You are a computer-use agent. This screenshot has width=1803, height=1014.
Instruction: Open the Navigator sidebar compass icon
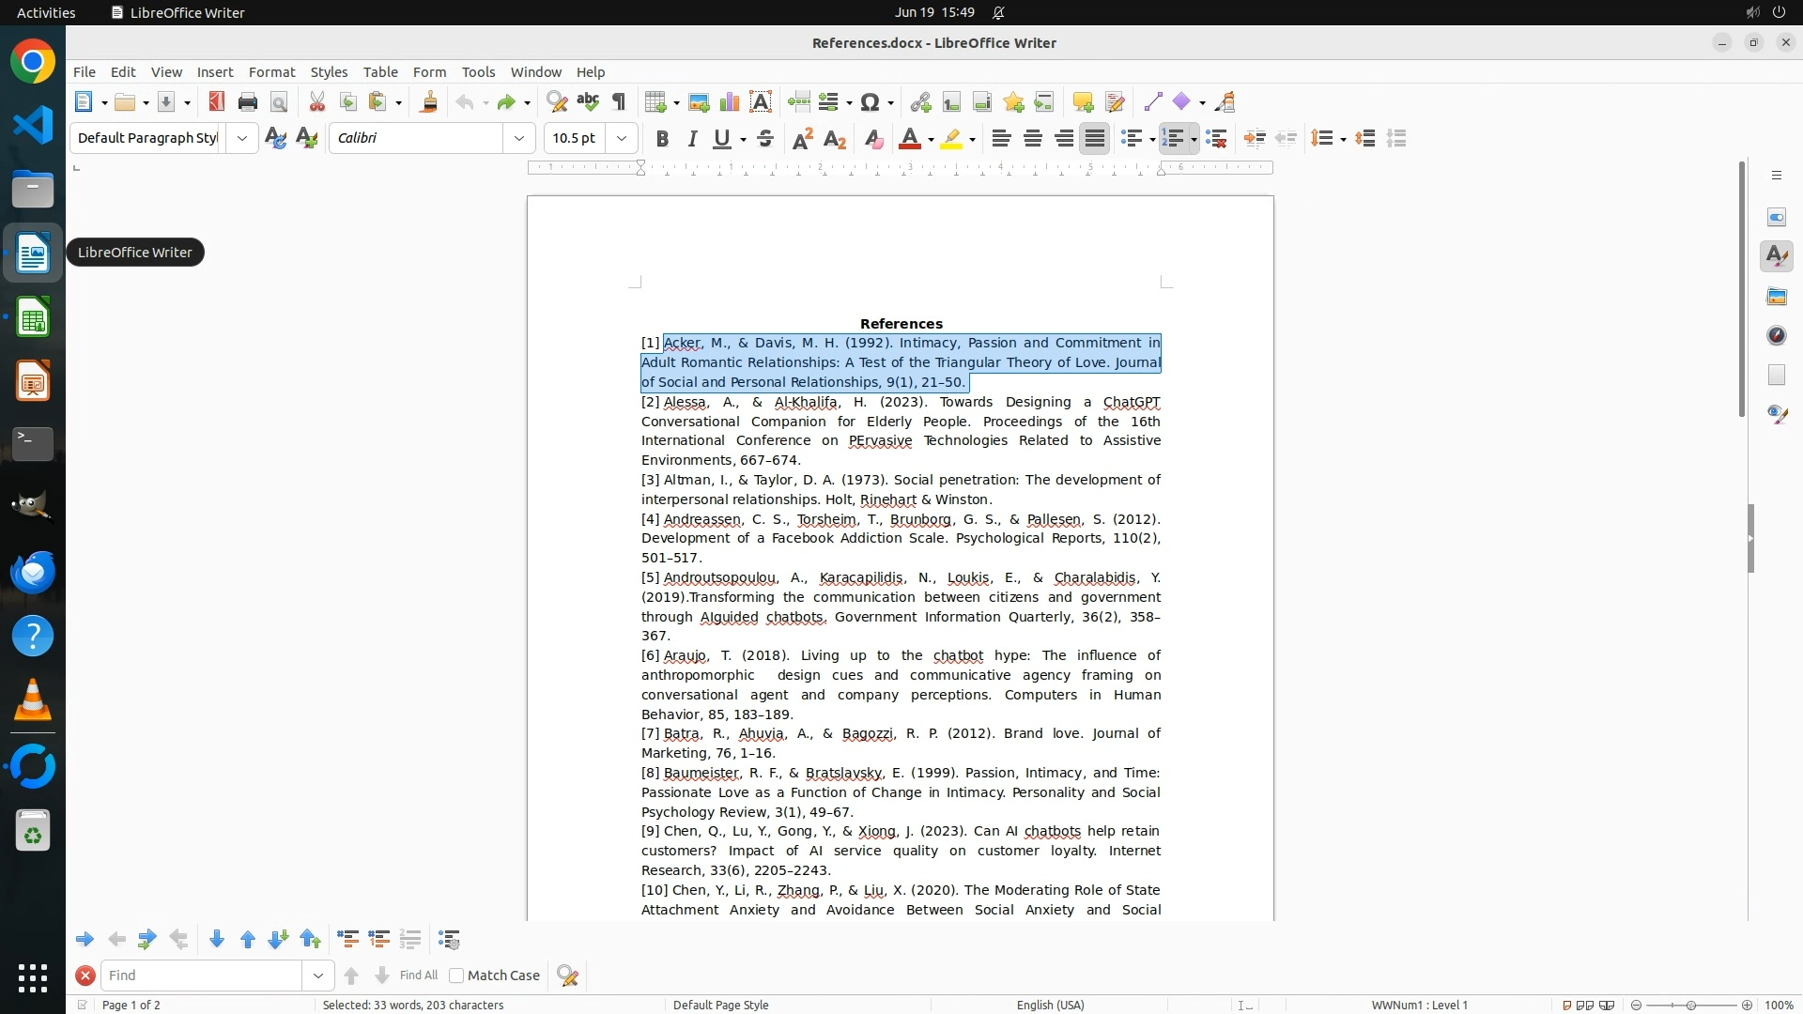[x=1776, y=335]
